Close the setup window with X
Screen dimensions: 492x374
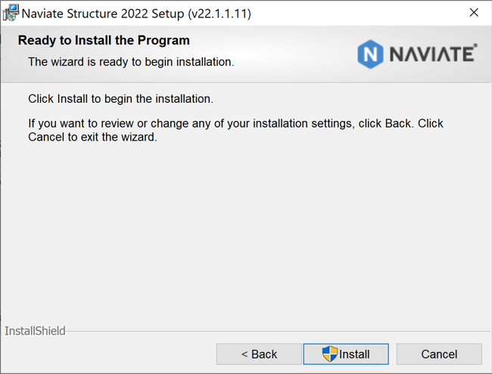click(474, 13)
